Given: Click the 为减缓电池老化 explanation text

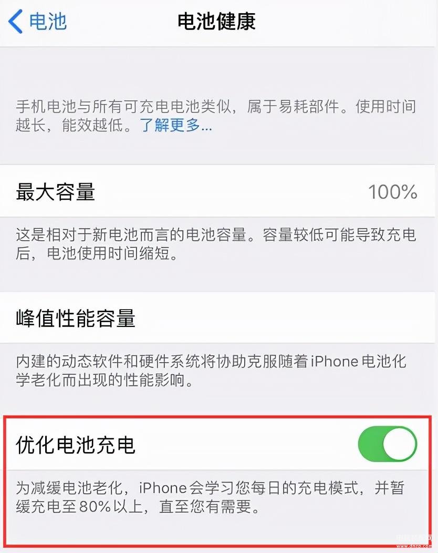Looking at the screenshot, I should click(x=210, y=497).
